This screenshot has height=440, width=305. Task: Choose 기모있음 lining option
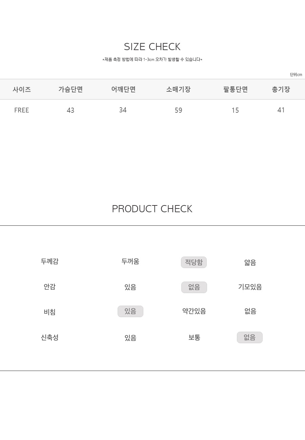click(250, 287)
